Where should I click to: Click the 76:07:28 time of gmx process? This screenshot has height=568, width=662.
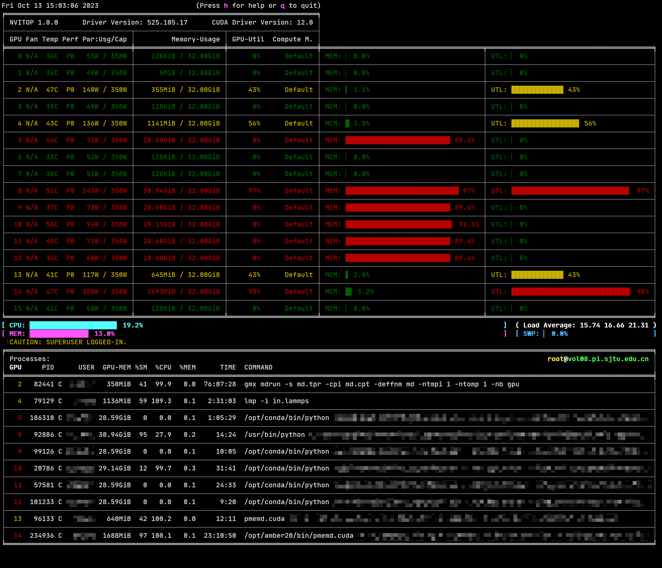point(220,384)
